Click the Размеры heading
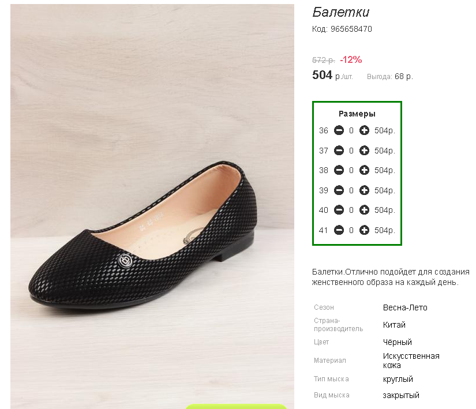The image size is (476, 409). [357, 114]
